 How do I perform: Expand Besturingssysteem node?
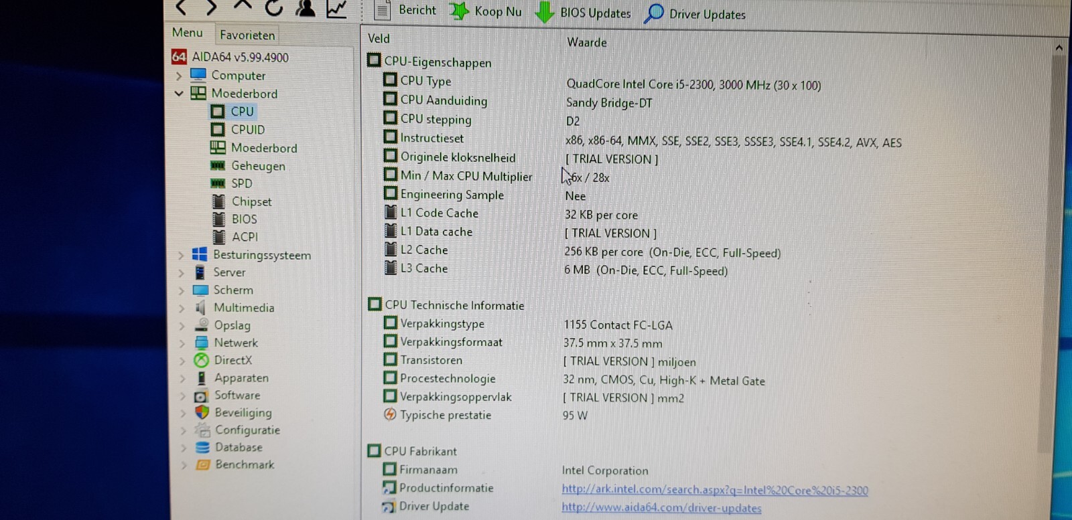point(181,255)
